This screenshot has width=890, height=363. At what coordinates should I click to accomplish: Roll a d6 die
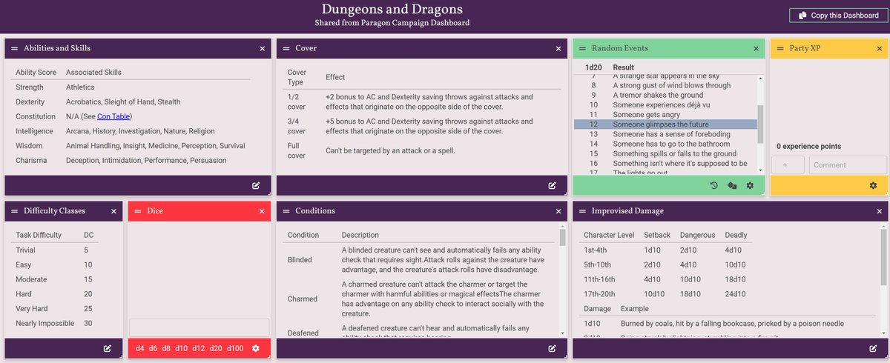click(x=153, y=348)
